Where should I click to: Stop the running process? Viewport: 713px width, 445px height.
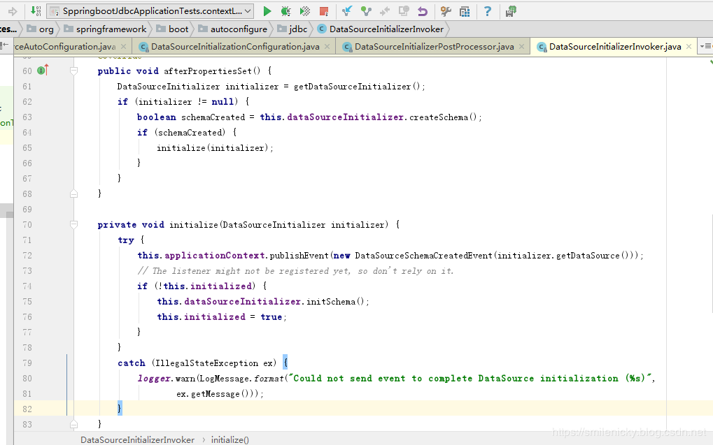324,11
